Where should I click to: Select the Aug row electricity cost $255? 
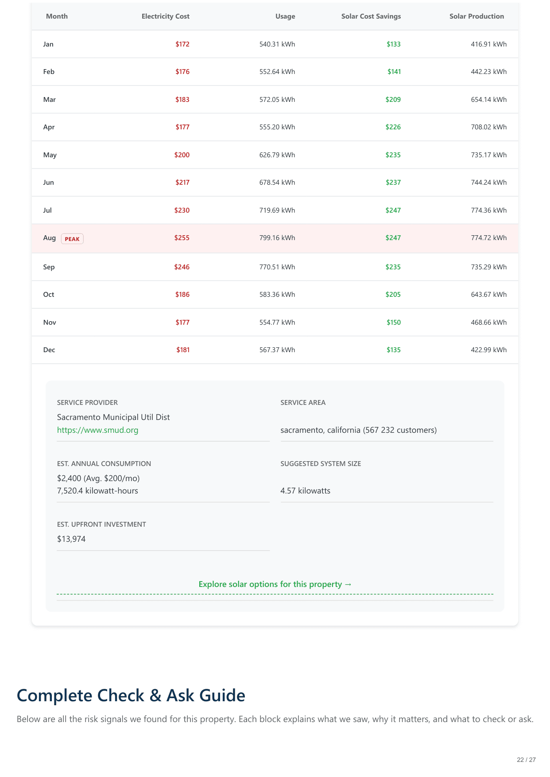pos(182,238)
